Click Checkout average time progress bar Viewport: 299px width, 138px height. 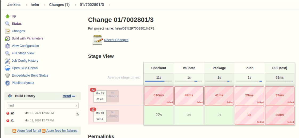click(x=158, y=81)
